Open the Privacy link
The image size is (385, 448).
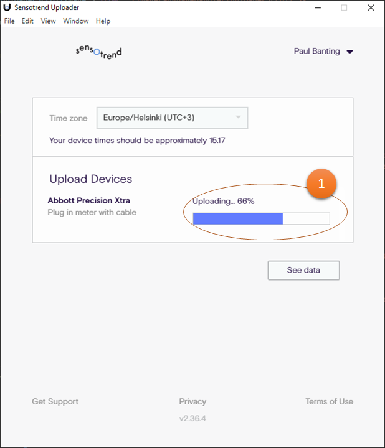(x=192, y=401)
